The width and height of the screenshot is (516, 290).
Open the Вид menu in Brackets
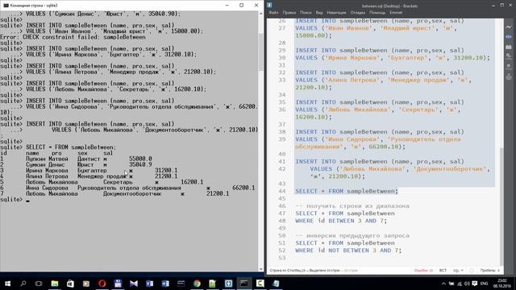pos(319,13)
